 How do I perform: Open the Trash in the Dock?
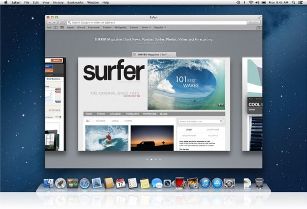pos(259,183)
